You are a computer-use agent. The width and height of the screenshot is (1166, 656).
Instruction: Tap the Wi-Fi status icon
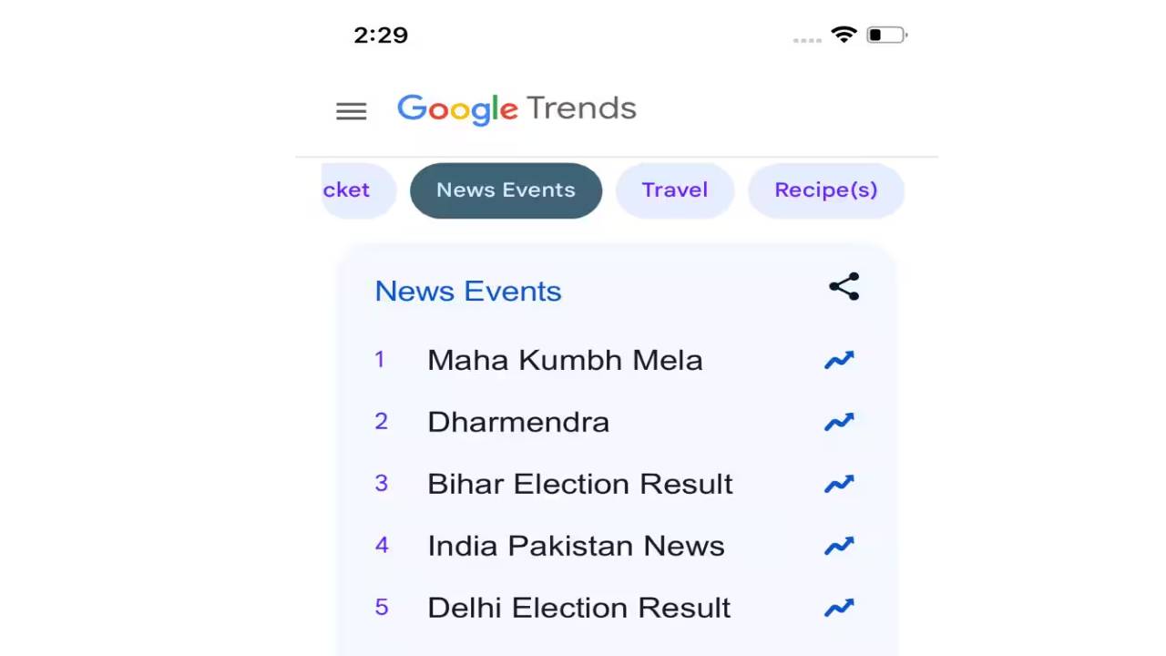(844, 36)
